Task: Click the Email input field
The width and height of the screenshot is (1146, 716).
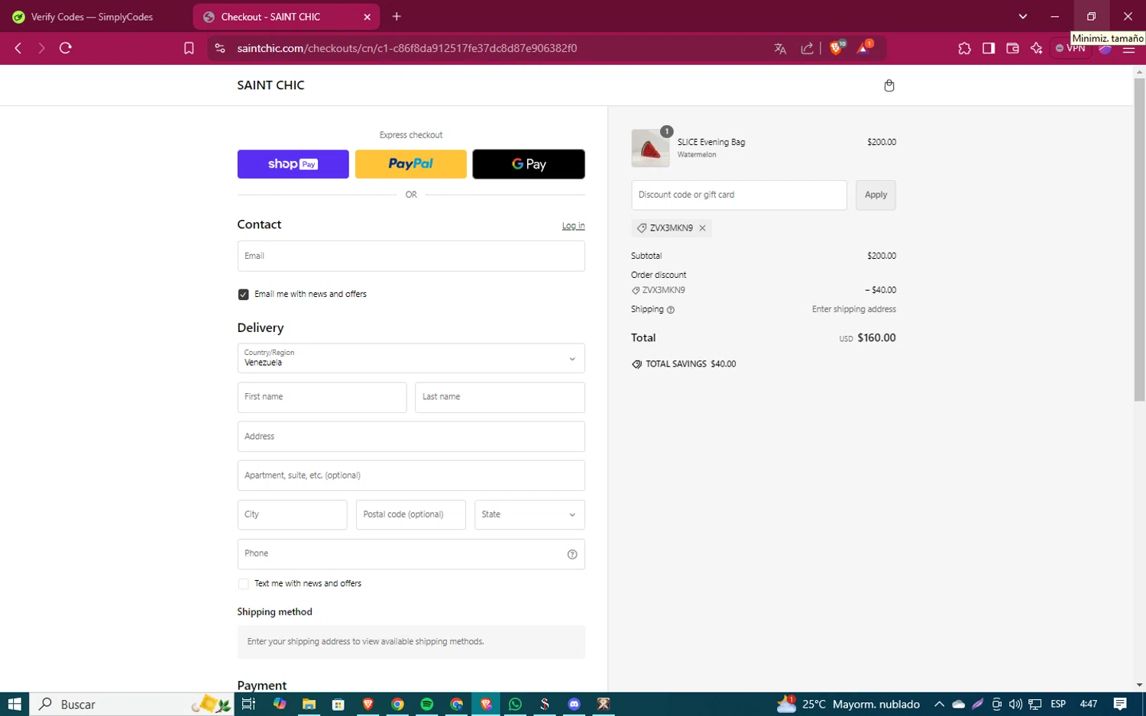Action: point(411,256)
